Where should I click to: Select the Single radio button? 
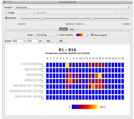(6, 13)
